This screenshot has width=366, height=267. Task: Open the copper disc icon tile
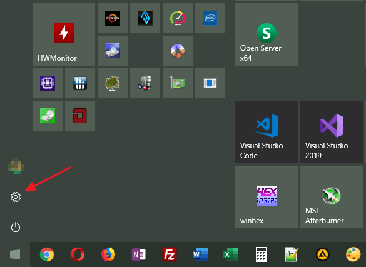pyautogui.click(x=178, y=51)
